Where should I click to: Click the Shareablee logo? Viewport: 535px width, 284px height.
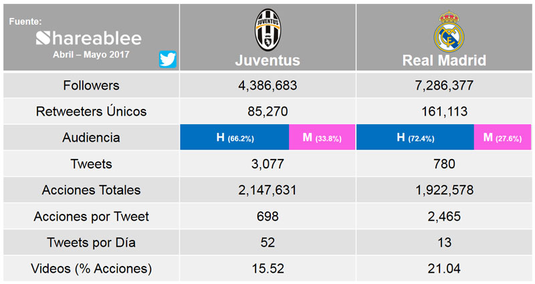(89, 38)
